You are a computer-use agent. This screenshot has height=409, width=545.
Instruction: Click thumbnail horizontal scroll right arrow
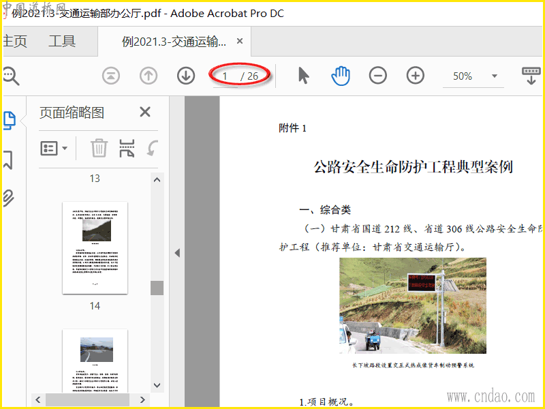pyautogui.click(x=142, y=399)
